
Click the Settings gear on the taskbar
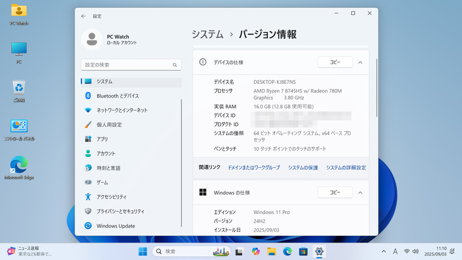[x=319, y=251]
